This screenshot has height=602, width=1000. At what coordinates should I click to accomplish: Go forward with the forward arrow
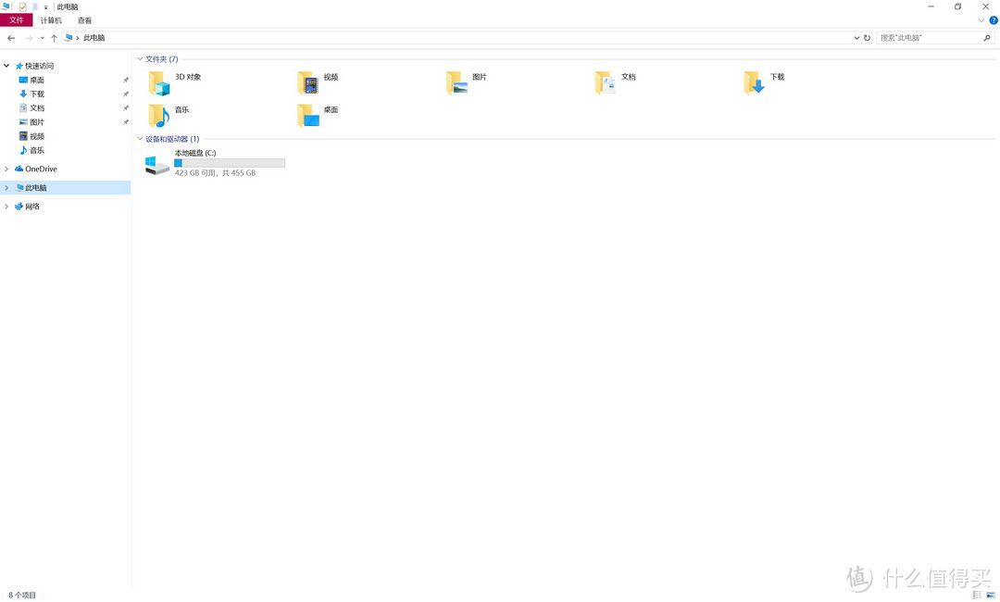(29, 38)
